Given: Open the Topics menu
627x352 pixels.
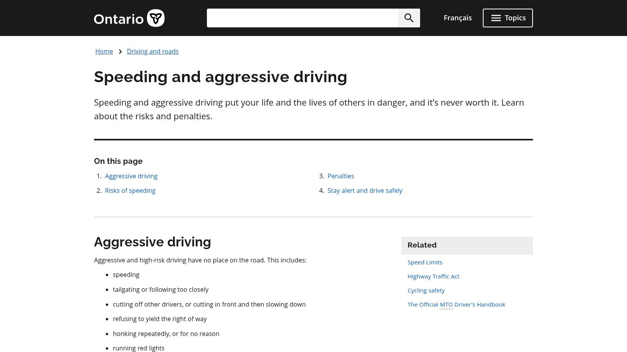Looking at the screenshot, I should (508, 18).
